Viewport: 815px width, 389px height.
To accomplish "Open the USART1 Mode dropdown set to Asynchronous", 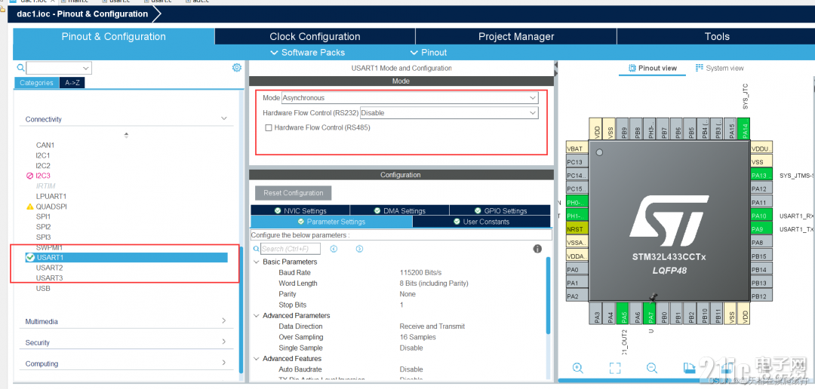I will pos(410,98).
